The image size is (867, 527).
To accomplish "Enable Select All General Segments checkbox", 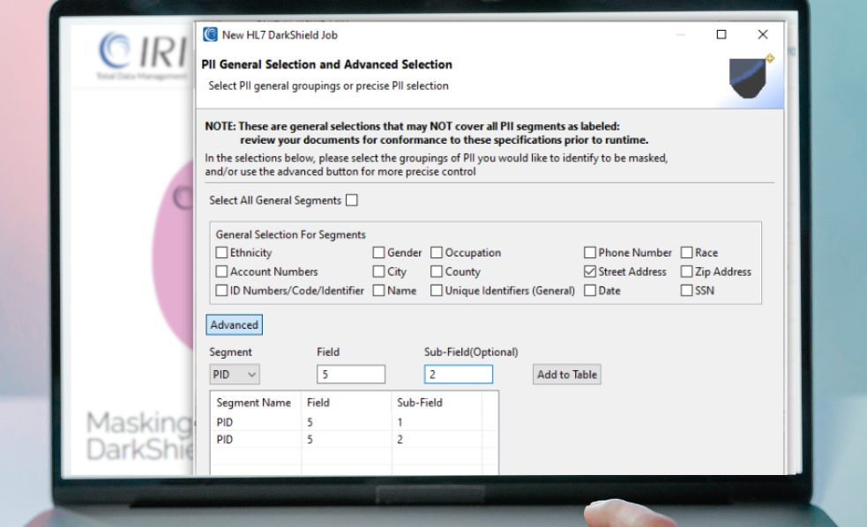I will 352,201.
